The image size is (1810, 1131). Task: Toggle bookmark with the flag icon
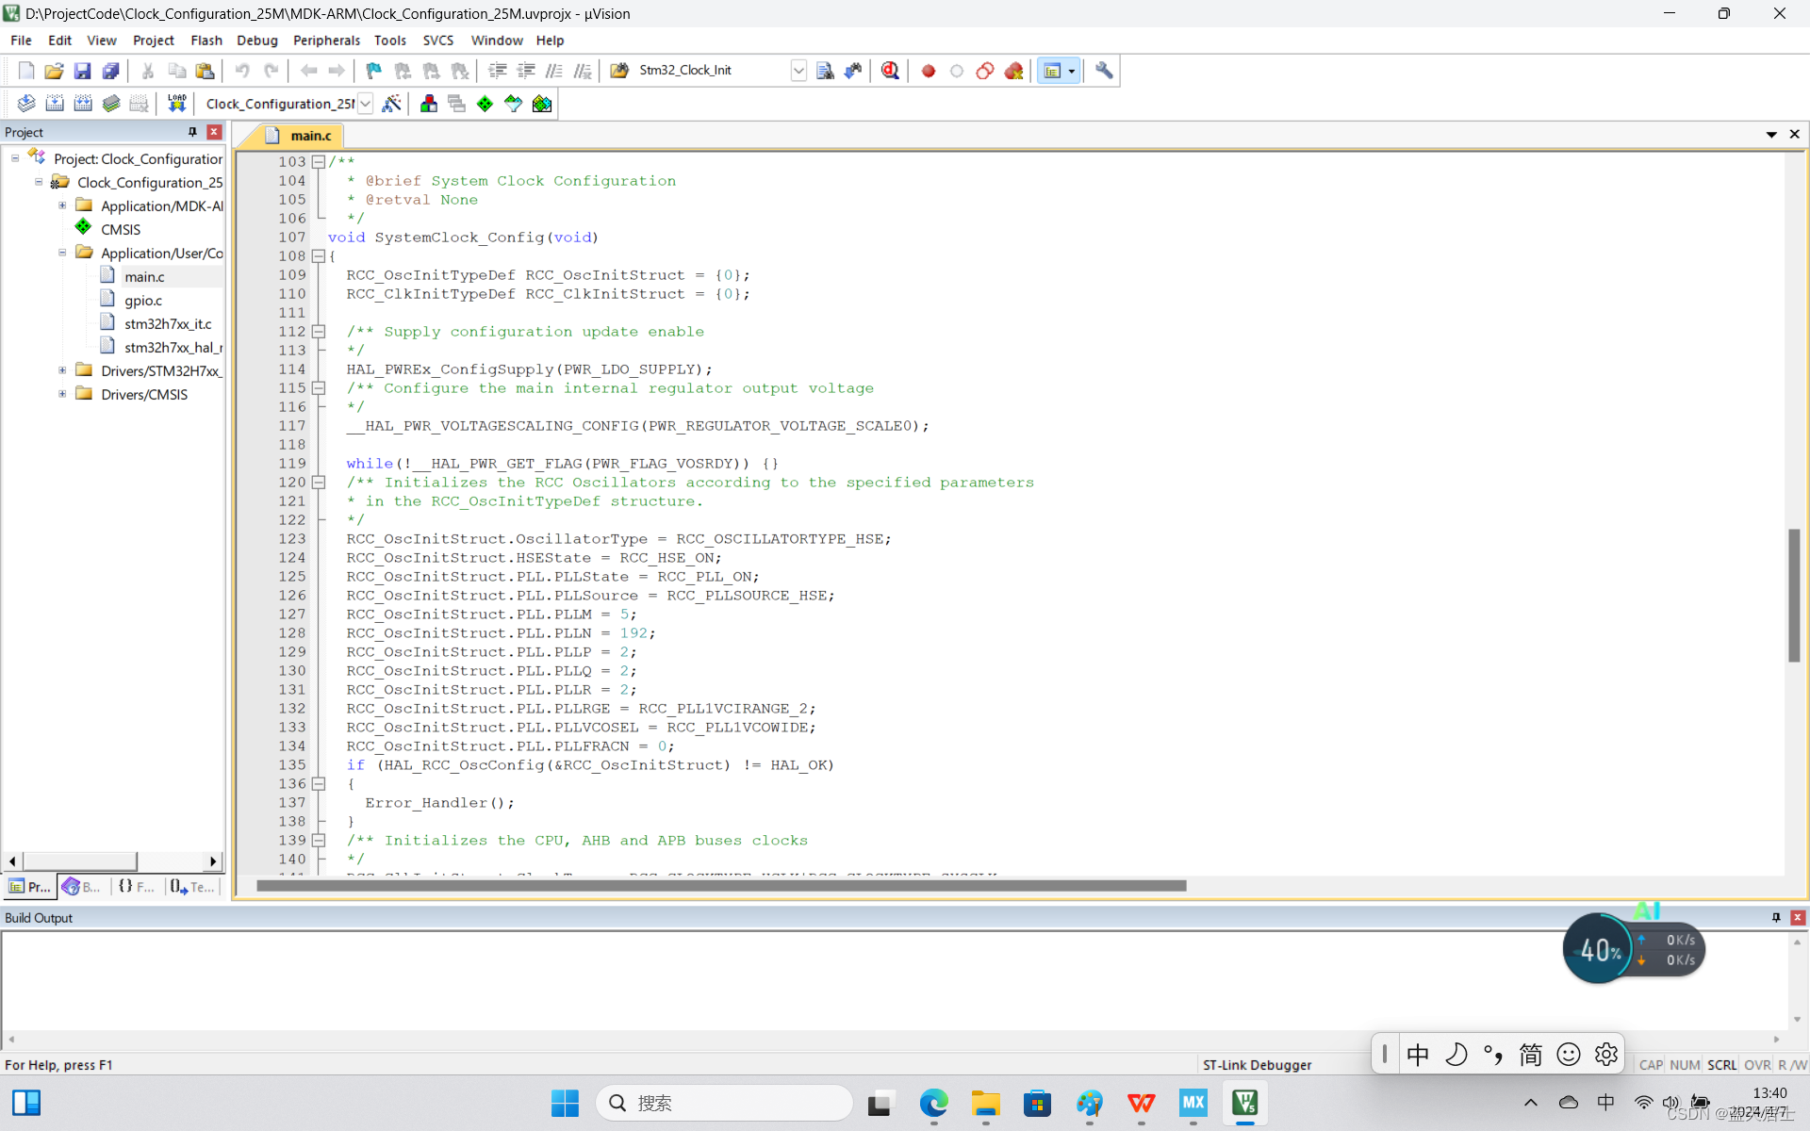tap(373, 71)
